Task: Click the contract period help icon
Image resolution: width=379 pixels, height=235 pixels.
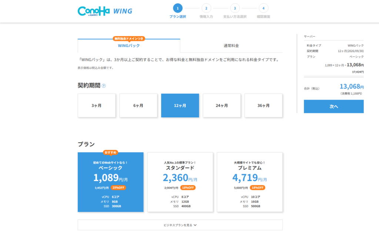Action: [104, 86]
